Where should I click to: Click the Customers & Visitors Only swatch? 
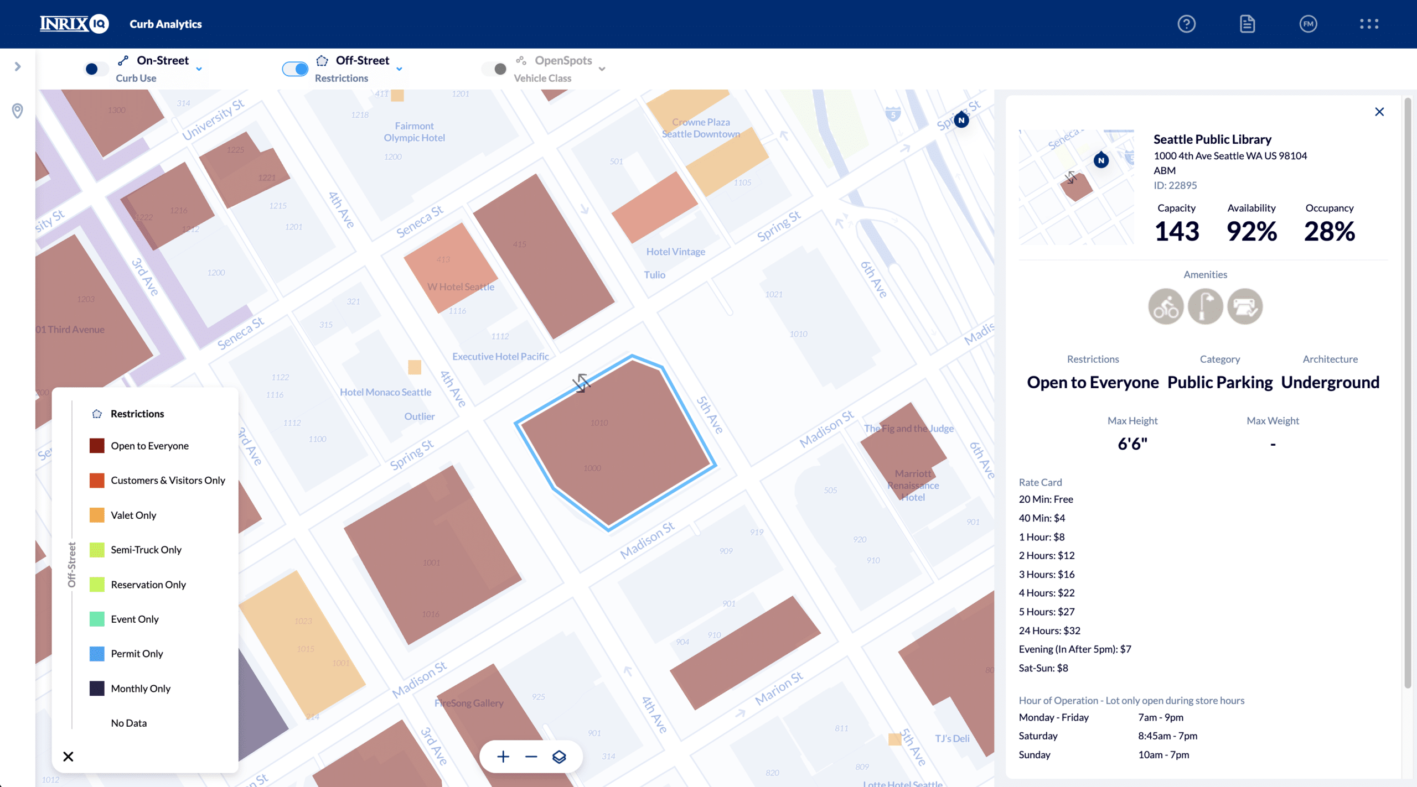(x=97, y=480)
